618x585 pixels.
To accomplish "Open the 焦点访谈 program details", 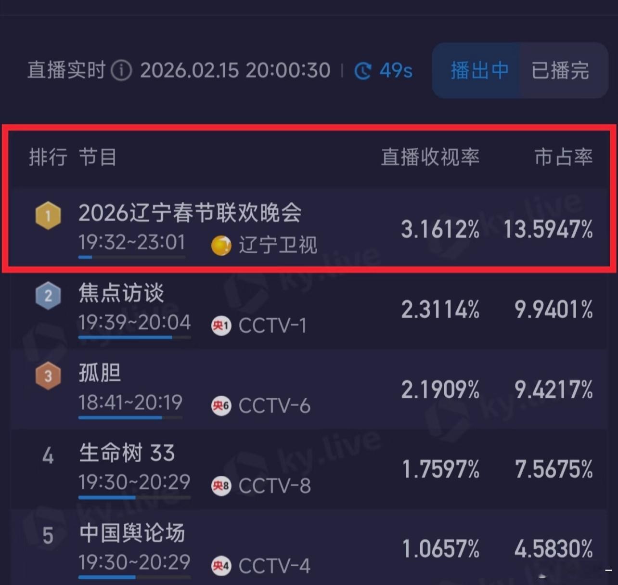I will pyautogui.click(x=120, y=294).
